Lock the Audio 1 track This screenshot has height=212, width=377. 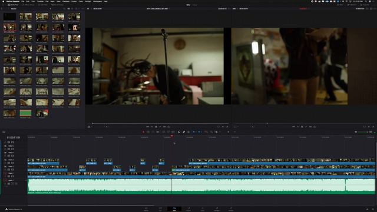(5, 184)
